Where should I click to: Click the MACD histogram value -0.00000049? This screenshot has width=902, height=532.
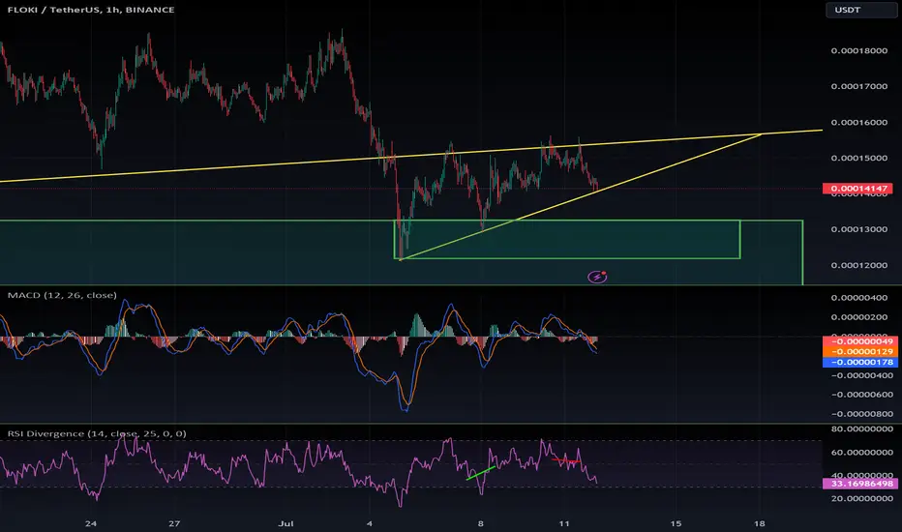859,341
